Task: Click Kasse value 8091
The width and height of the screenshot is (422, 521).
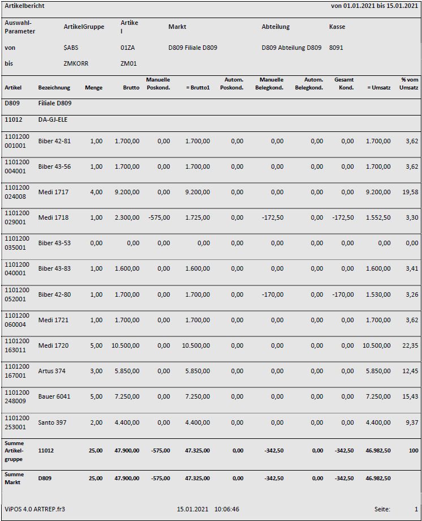Action: [x=336, y=48]
